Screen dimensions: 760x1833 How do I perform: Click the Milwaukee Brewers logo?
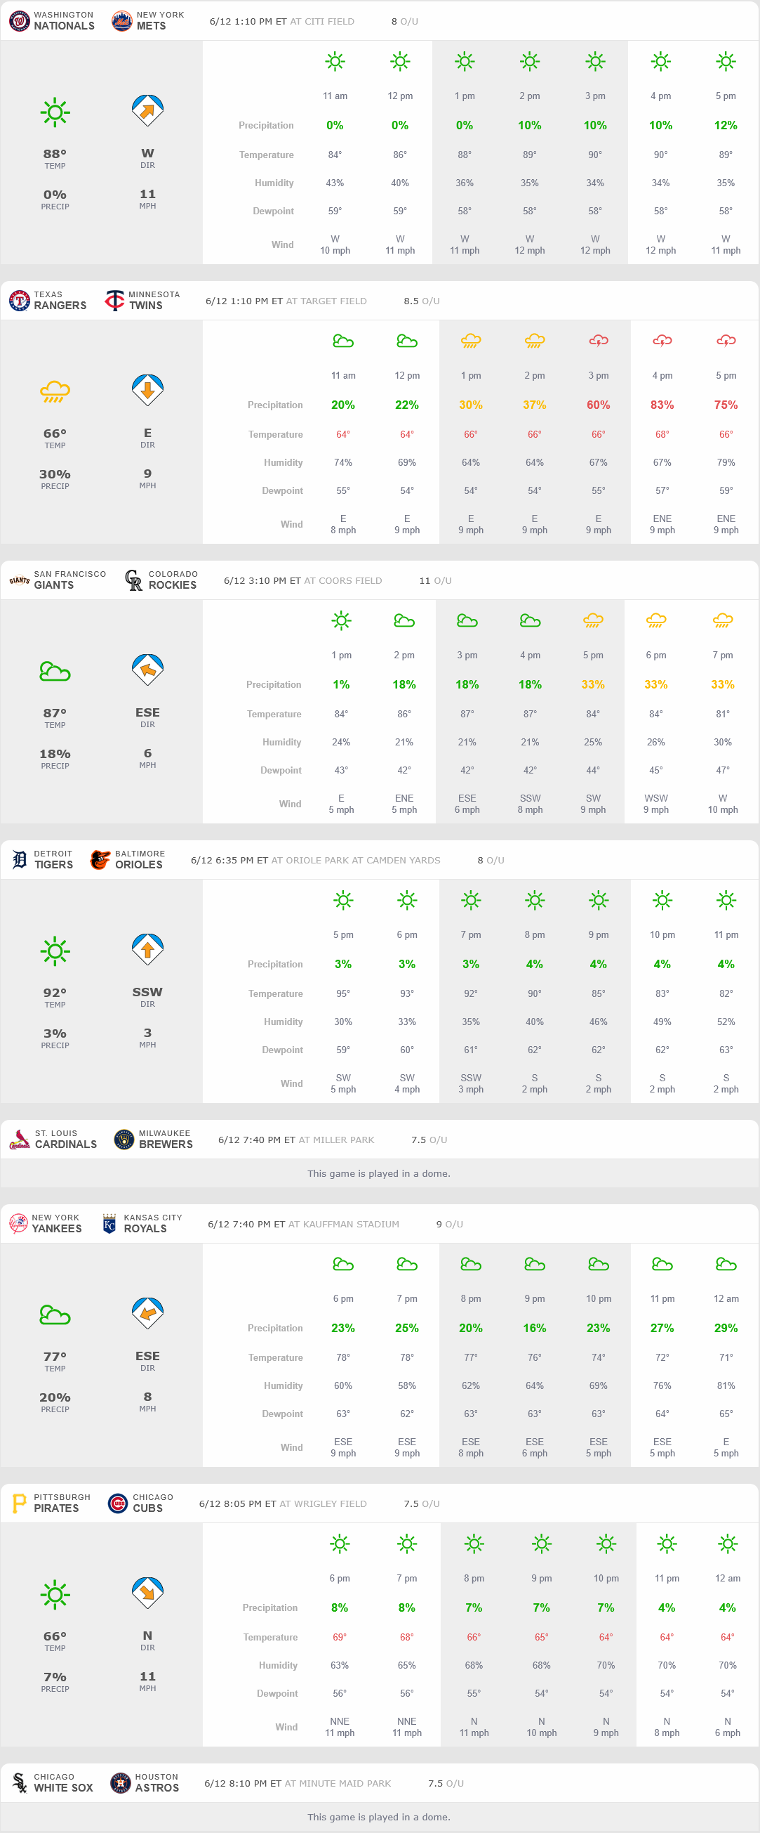click(124, 1140)
